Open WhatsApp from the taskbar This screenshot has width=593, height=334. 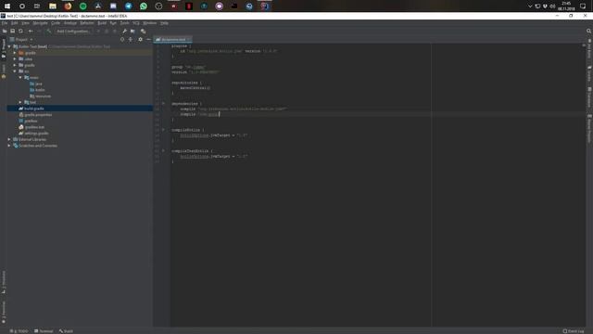click(144, 6)
